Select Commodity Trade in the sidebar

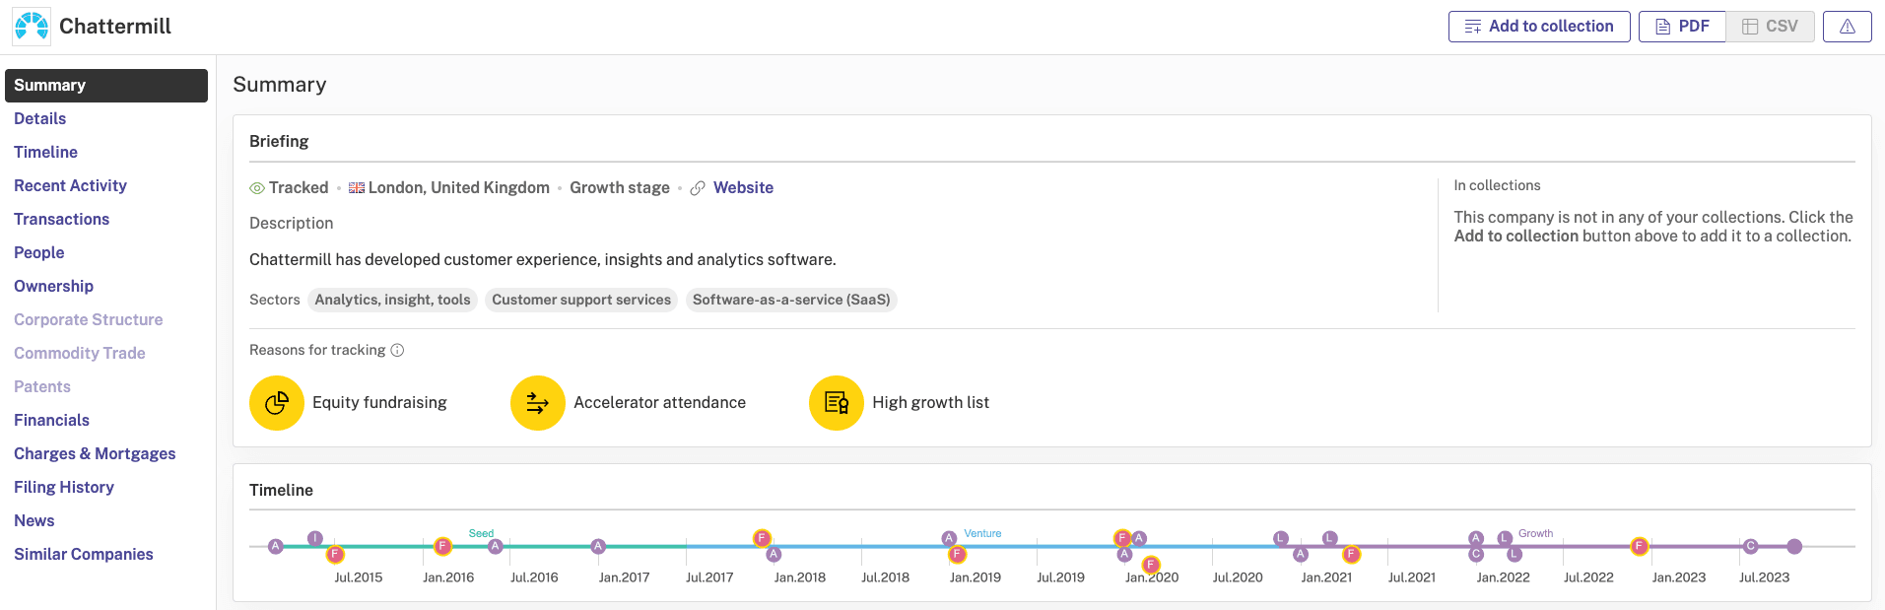click(79, 354)
